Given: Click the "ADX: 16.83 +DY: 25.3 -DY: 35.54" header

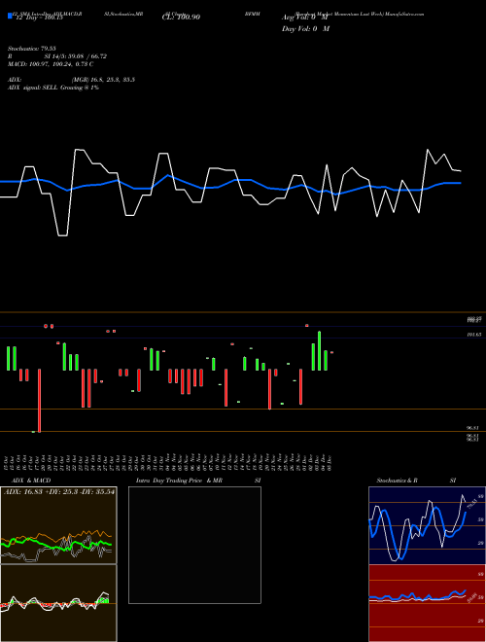Looking at the screenshot, I should pyautogui.click(x=59, y=491).
